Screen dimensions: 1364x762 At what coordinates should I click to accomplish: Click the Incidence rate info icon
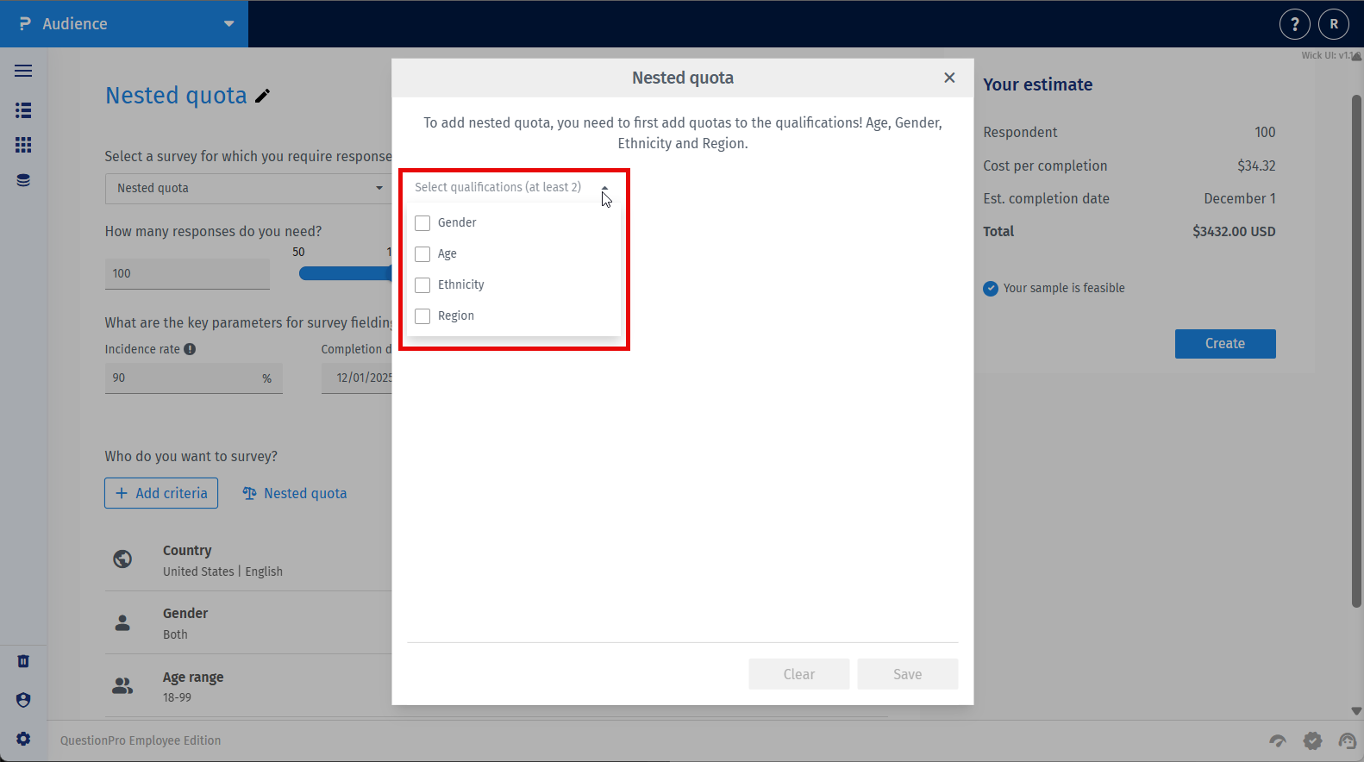click(190, 349)
